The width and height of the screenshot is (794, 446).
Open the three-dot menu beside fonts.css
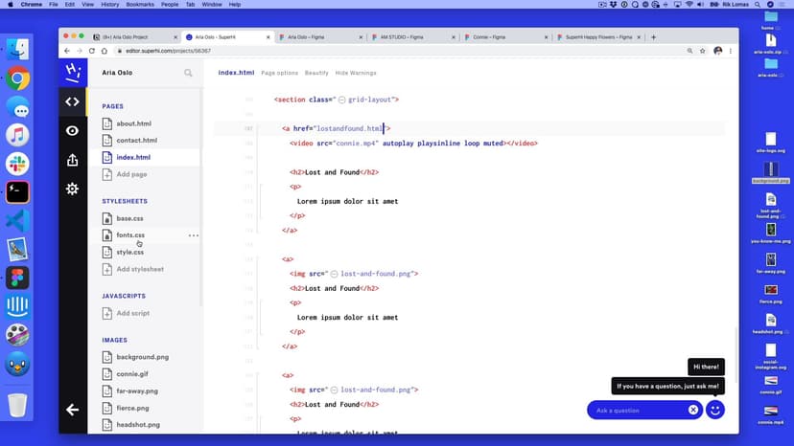194,235
